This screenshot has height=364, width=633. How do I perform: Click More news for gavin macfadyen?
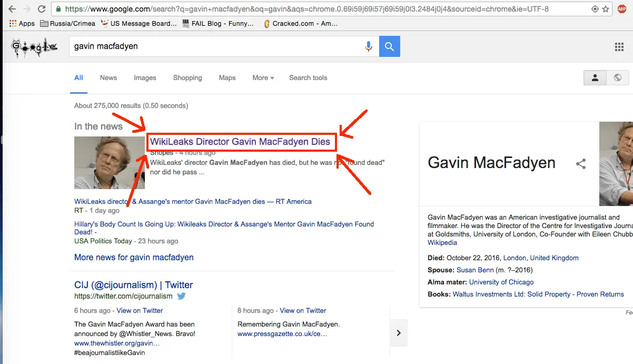click(134, 258)
